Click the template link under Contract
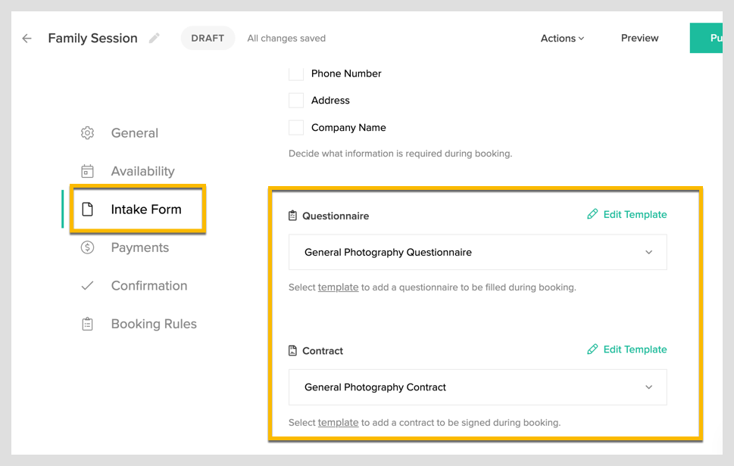 pos(338,423)
